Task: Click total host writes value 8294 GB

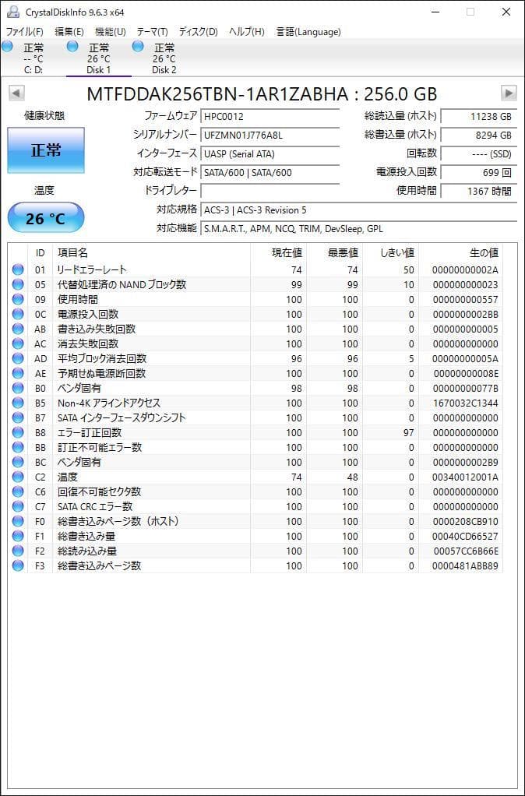Action: (x=478, y=135)
